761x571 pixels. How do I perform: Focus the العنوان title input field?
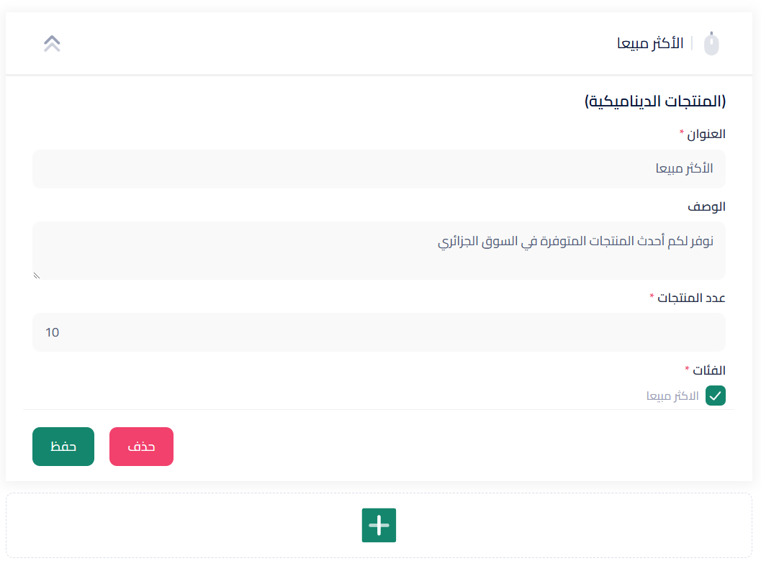[x=379, y=169]
